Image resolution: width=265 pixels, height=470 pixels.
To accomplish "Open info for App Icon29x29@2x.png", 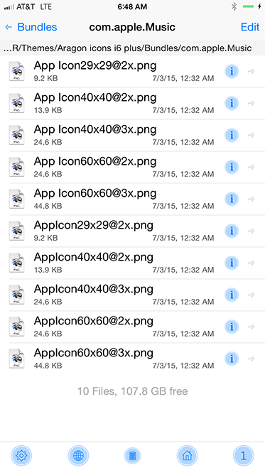I will coord(232,71).
